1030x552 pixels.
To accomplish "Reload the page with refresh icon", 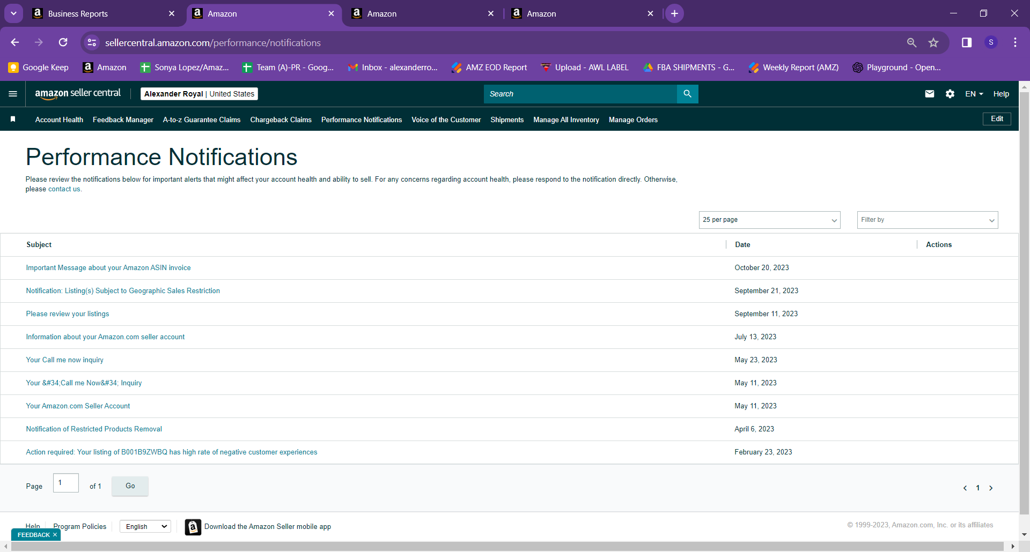I will (x=63, y=42).
